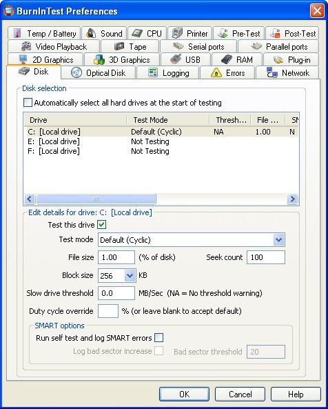
Task: Click the File ... column header
Action: (268, 120)
